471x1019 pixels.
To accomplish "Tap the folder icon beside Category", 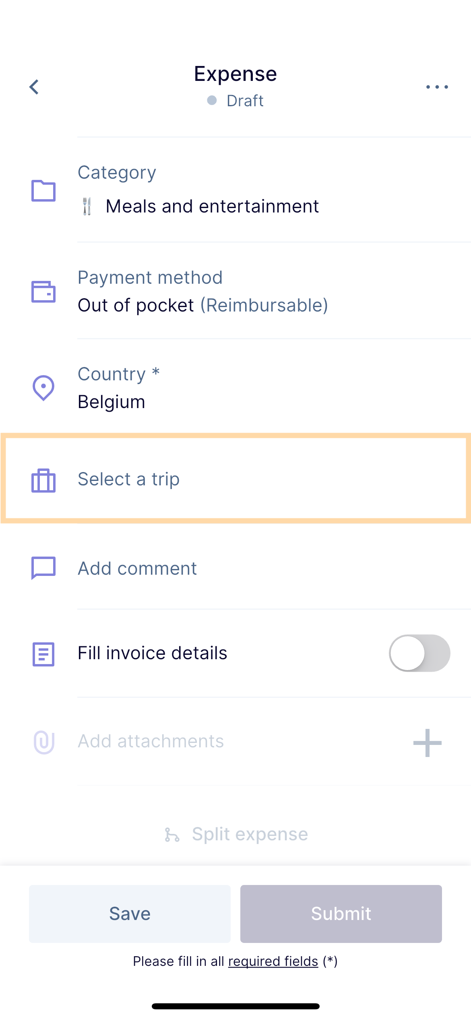I will click(43, 190).
